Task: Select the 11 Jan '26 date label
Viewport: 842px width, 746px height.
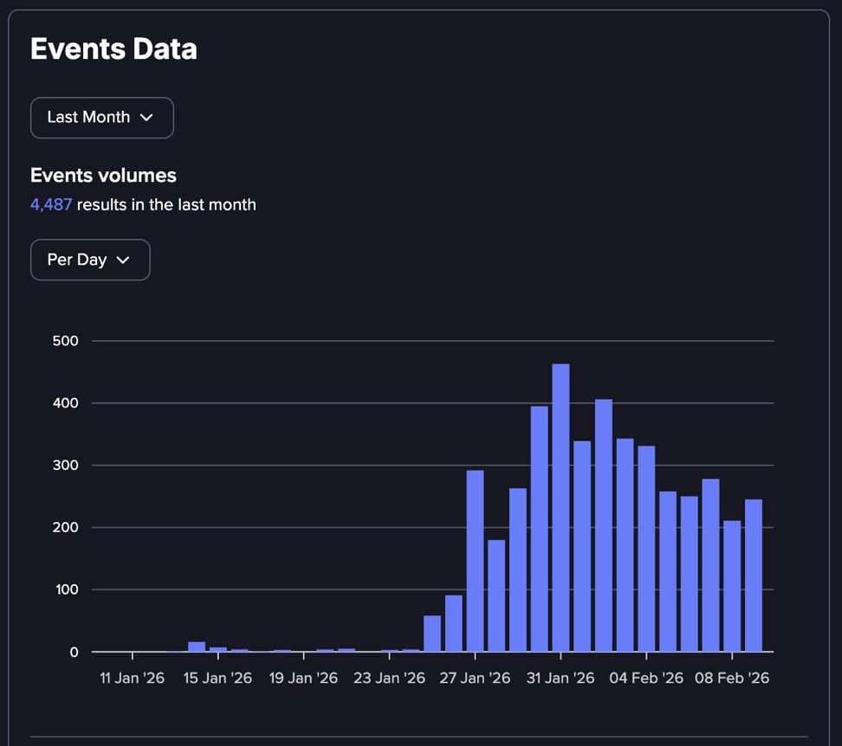Action: (x=132, y=678)
